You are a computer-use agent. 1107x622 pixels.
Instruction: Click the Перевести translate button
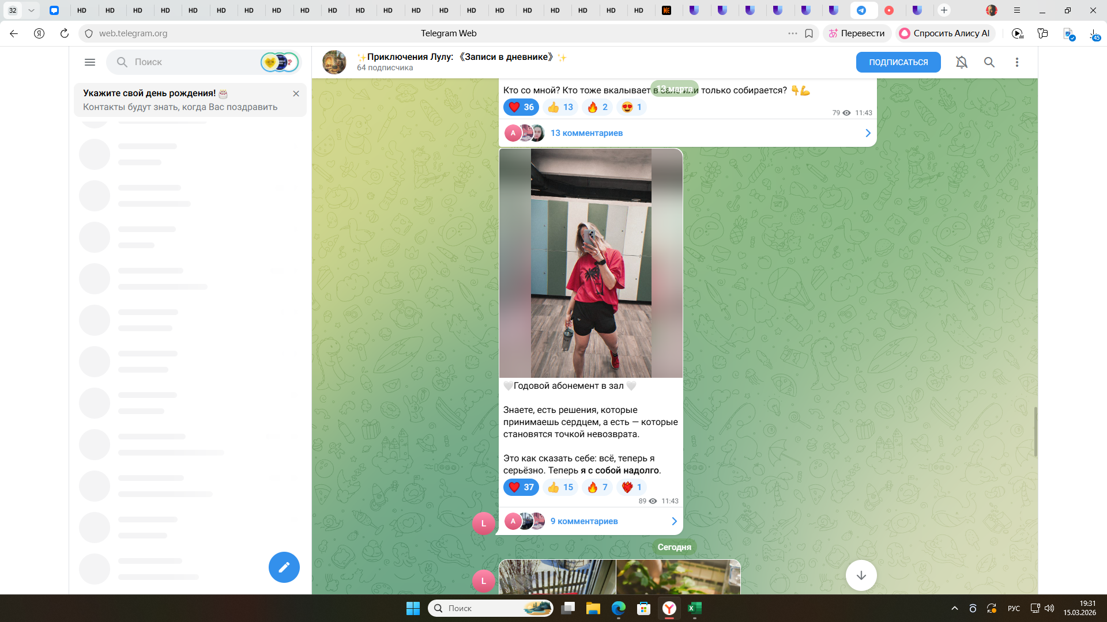point(857,33)
